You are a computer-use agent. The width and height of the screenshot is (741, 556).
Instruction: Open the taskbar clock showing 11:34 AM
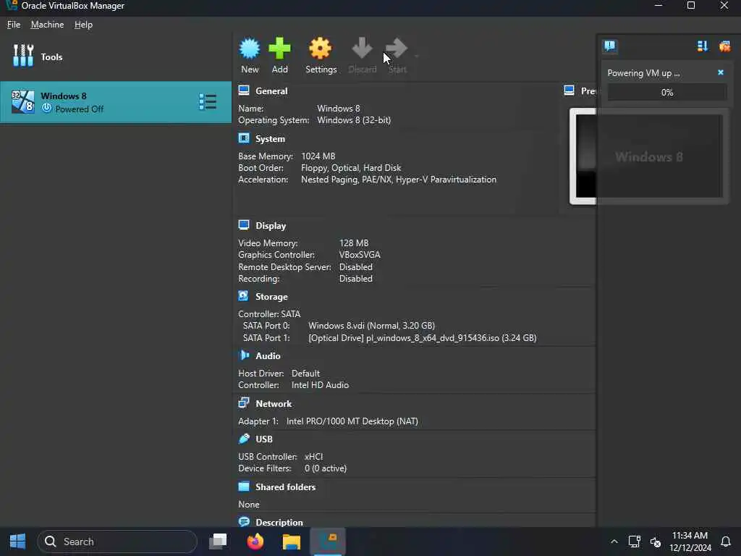click(x=690, y=542)
